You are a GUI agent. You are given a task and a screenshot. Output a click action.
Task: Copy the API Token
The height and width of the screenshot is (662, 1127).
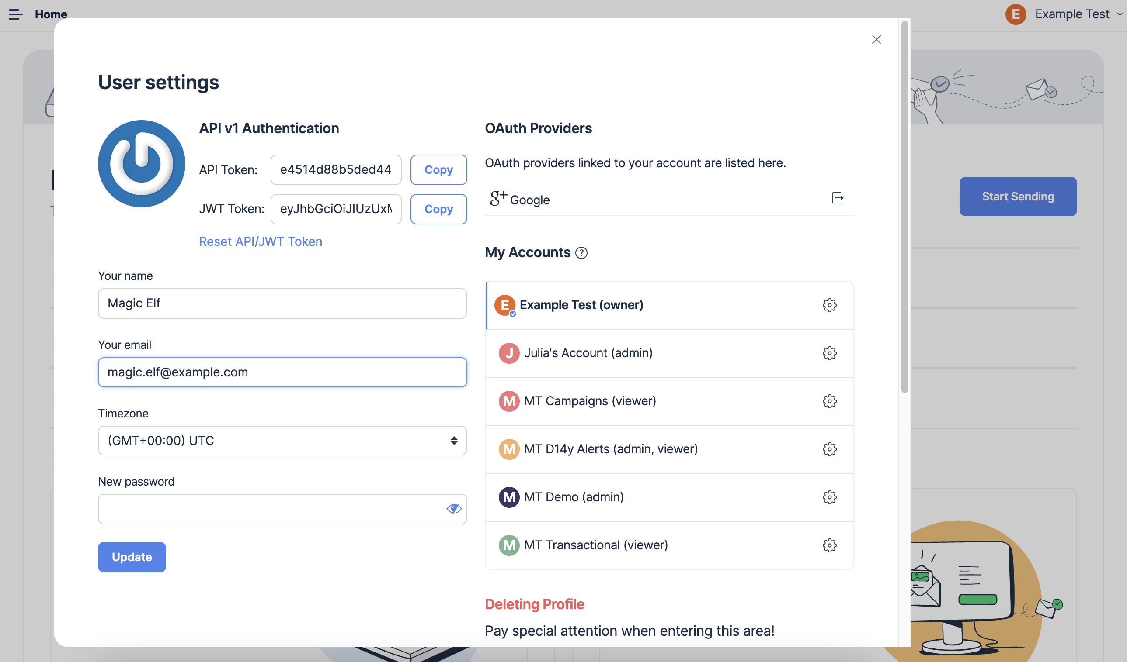coord(438,170)
